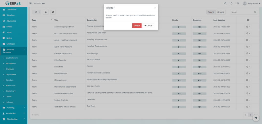View employee badge for Maintenance Department row
Screen dimensions: 262x124
200,87
